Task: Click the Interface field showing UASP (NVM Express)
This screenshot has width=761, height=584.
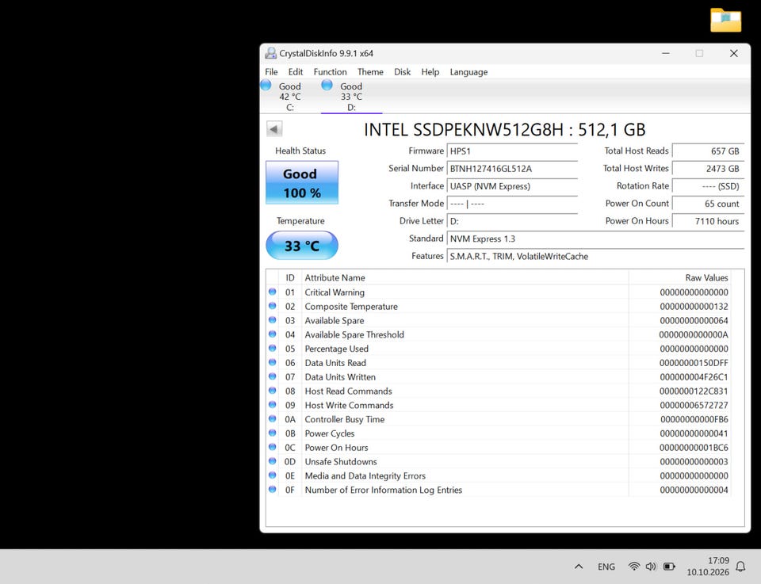Action: click(512, 186)
